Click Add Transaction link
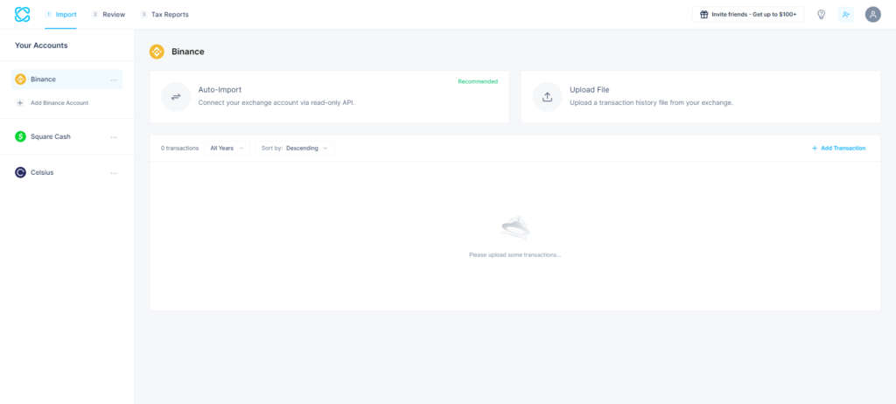896x404 pixels. click(x=838, y=148)
